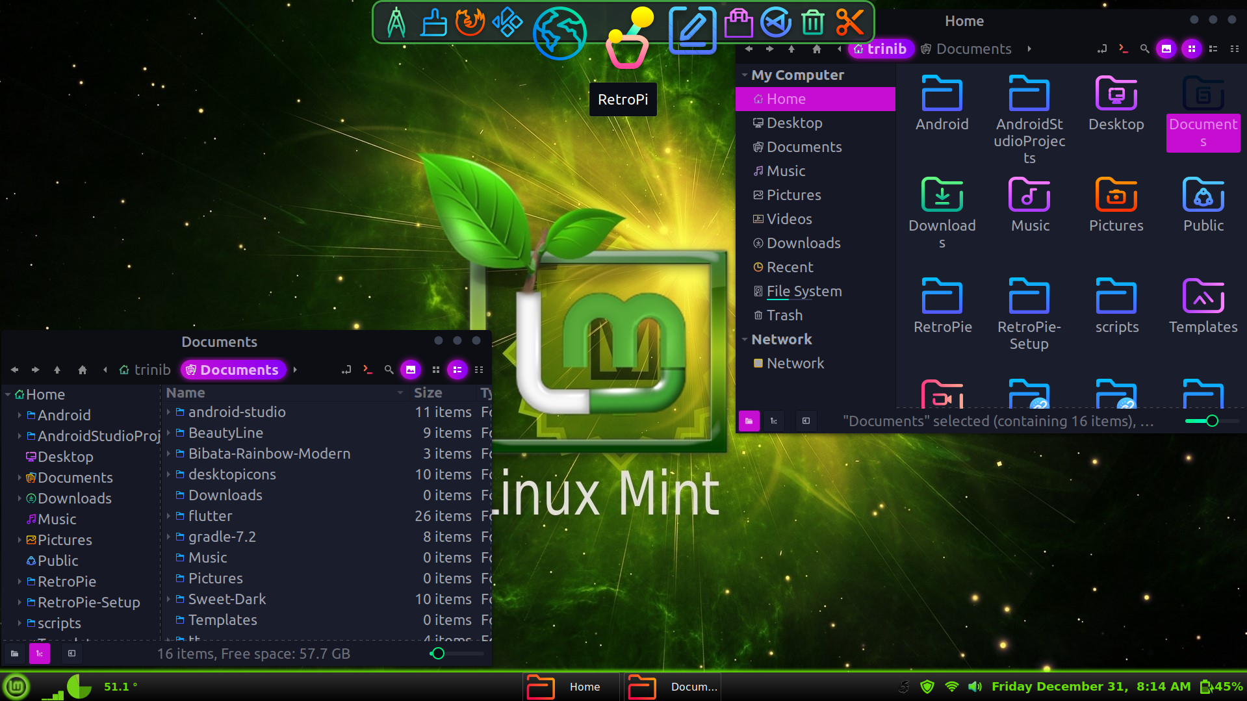This screenshot has width=1247, height=701.
Task: Launch the RetroPi dock icon
Action: 630,38
